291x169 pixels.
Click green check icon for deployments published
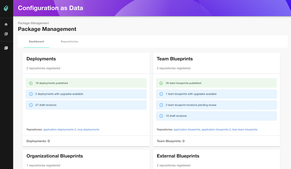[x=31, y=83]
